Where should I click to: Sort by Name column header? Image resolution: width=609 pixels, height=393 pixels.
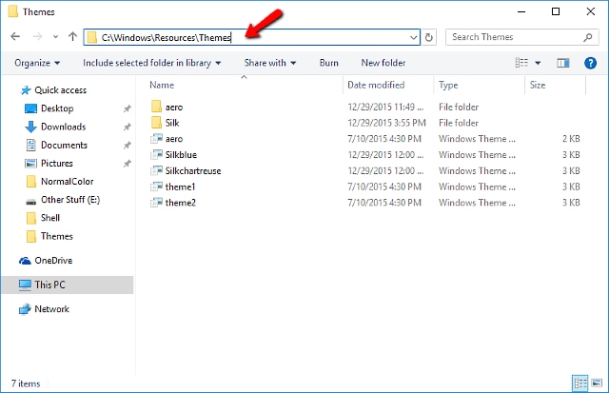162,85
